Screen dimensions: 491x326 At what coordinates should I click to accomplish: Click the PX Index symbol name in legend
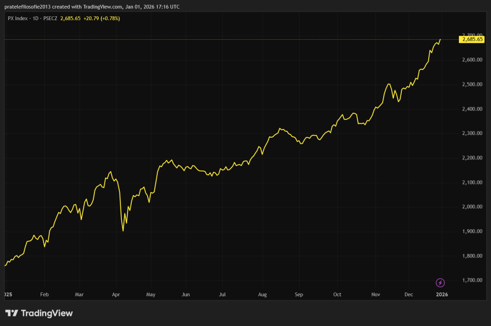tap(19, 18)
